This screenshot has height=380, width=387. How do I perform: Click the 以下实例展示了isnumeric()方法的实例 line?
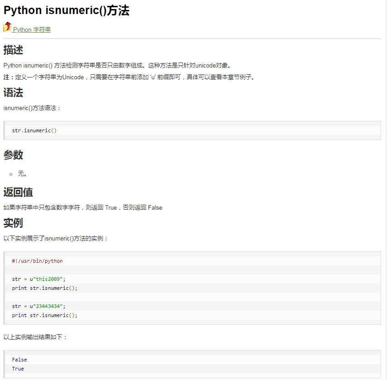56,239
